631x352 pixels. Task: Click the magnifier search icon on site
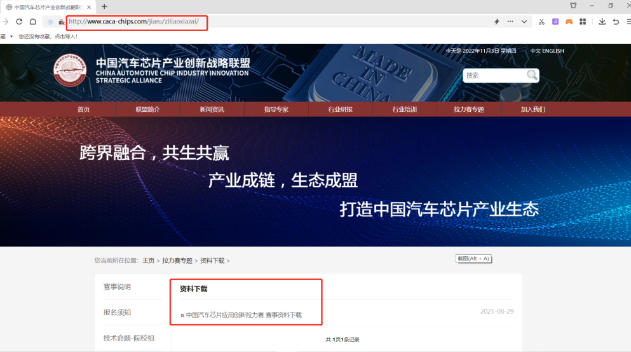532,76
